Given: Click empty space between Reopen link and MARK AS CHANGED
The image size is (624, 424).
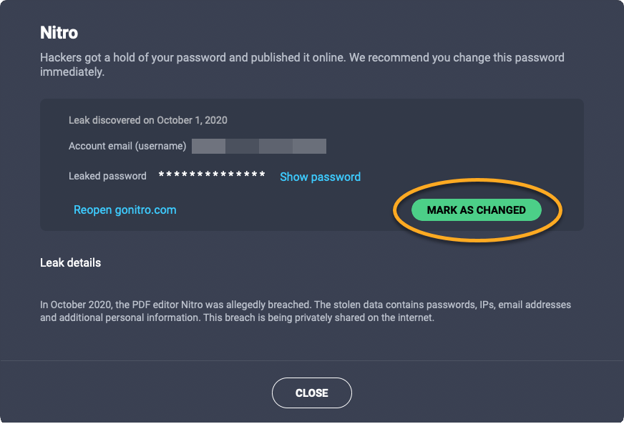Looking at the screenshot, I should click(286, 210).
